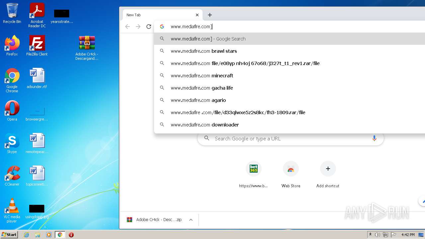Open downloaded Adobe Cr4ck zip file

[154, 220]
